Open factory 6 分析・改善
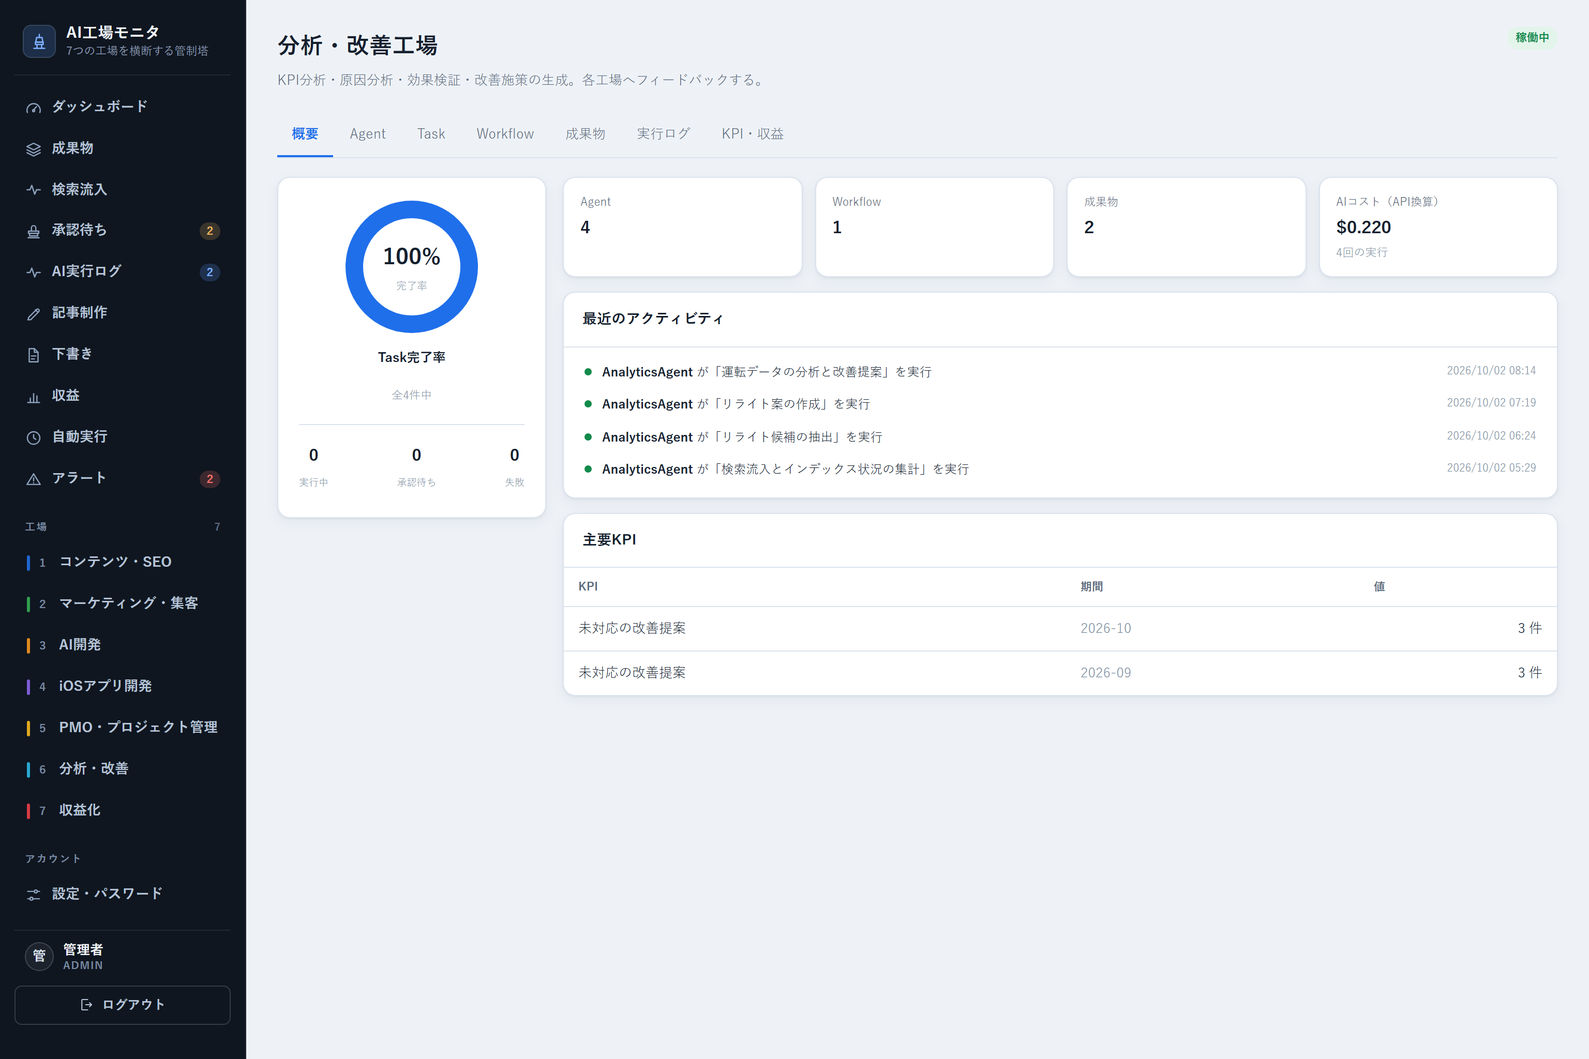Image resolution: width=1589 pixels, height=1059 pixels. pos(122,768)
